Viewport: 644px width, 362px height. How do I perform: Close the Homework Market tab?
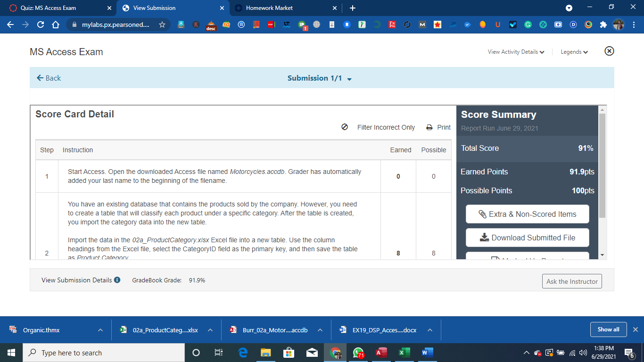click(x=335, y=8)
